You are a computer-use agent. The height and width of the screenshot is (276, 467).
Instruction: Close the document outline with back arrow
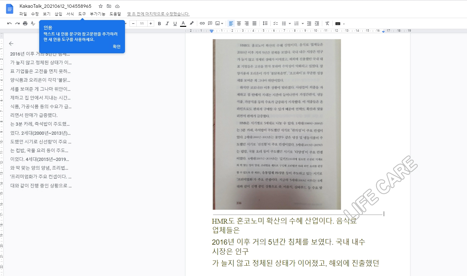tap(11, 43)
